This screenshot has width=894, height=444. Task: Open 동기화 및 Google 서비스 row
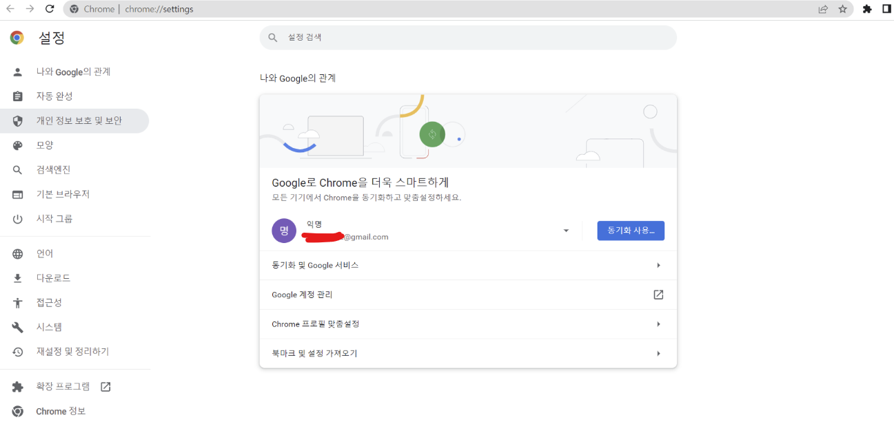[x=468, y=265]
